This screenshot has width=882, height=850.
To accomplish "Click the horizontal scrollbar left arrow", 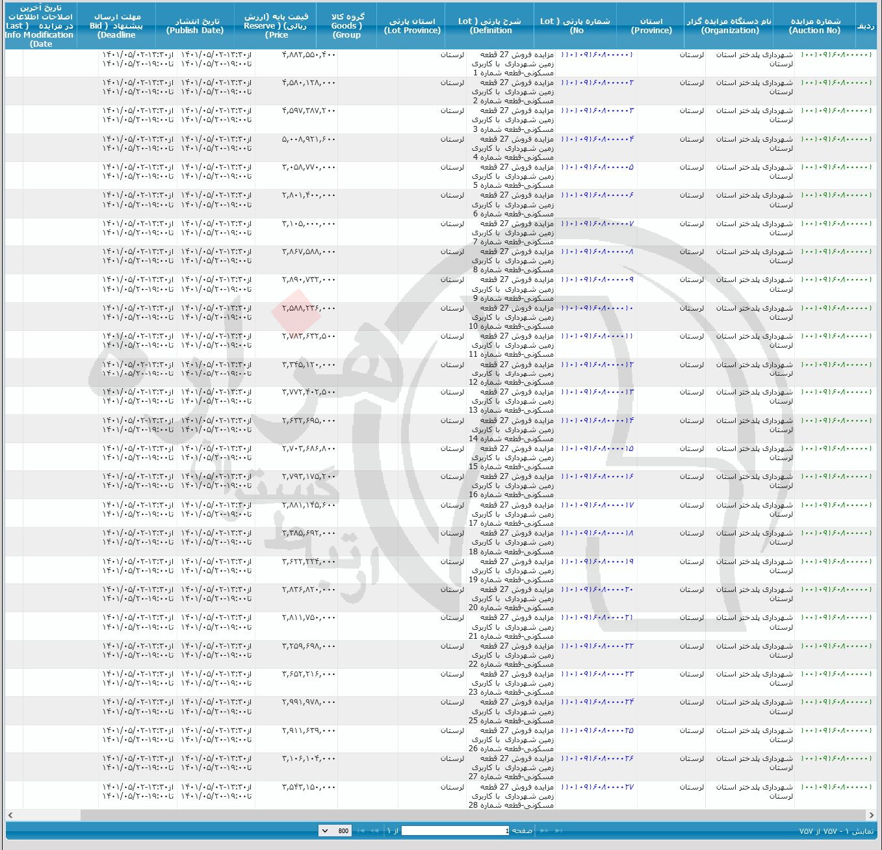I will coord(10,815).
